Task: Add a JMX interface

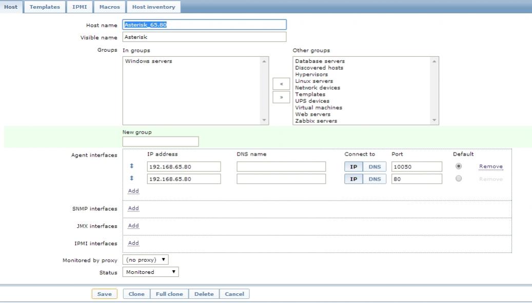Action: point(133,226)
